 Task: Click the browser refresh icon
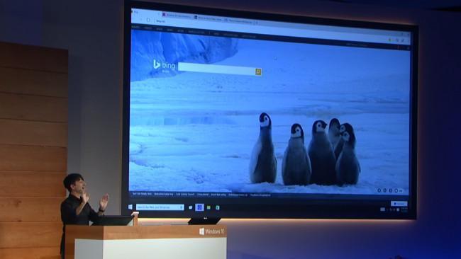148,20
